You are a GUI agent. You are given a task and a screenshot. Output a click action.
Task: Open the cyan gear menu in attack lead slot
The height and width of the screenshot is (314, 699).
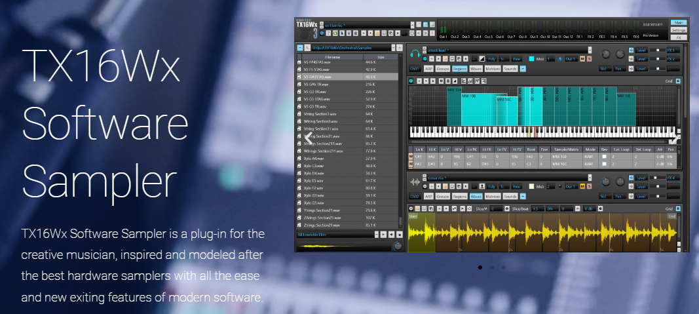click(425, 59)
